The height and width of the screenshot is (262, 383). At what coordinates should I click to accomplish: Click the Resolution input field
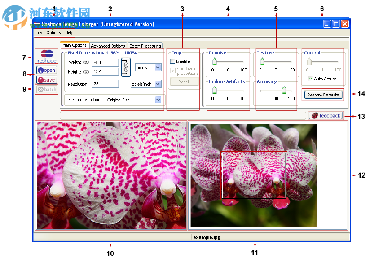click(x=105, y=84)
